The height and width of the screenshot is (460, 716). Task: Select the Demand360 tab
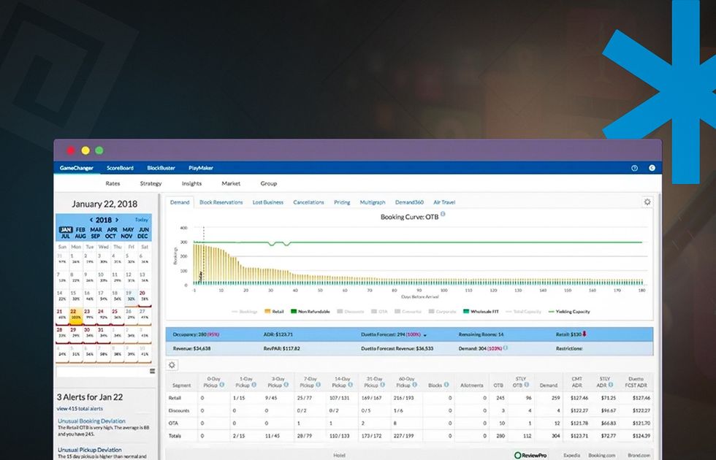(409, 202)
